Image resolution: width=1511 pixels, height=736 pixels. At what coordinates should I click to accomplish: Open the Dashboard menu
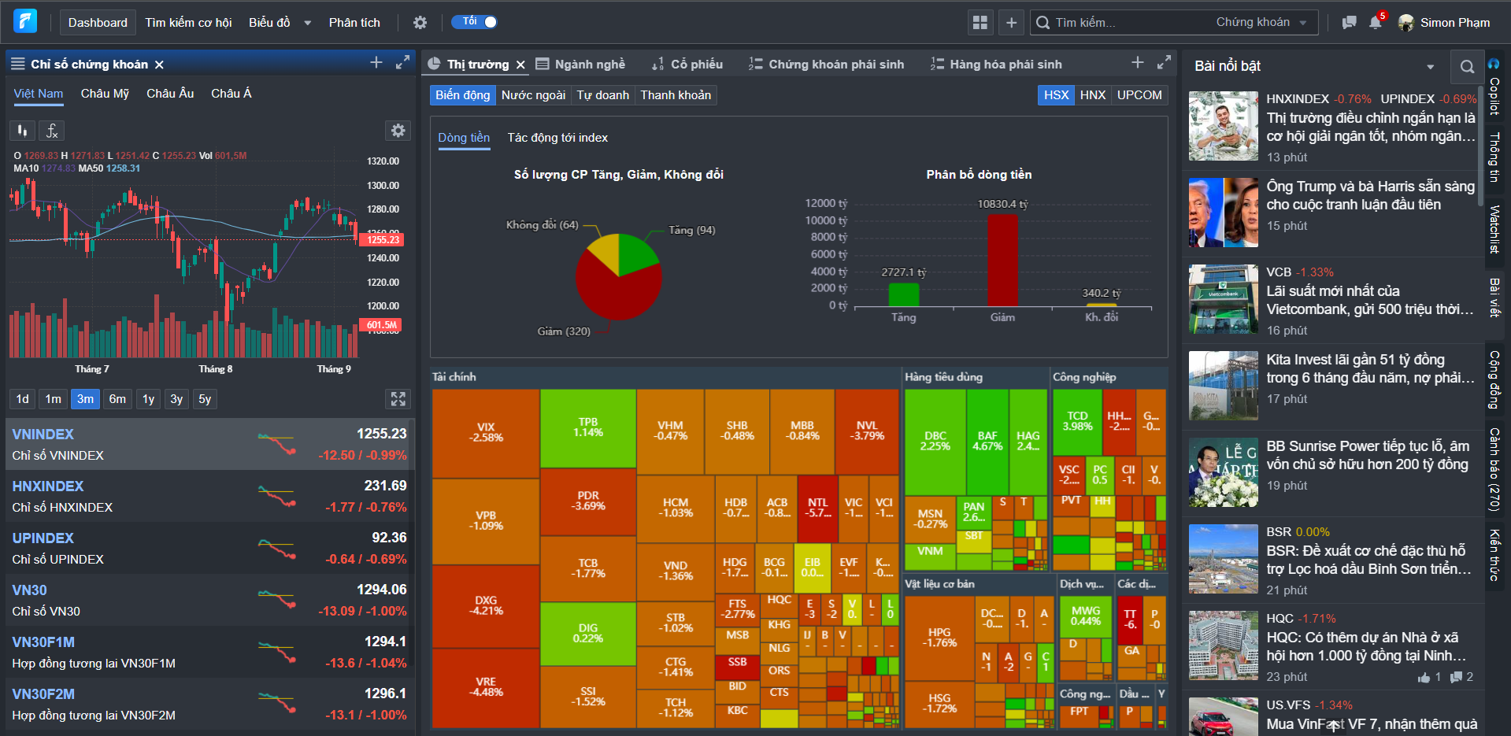pyautogui.click(x=98, y=23)
